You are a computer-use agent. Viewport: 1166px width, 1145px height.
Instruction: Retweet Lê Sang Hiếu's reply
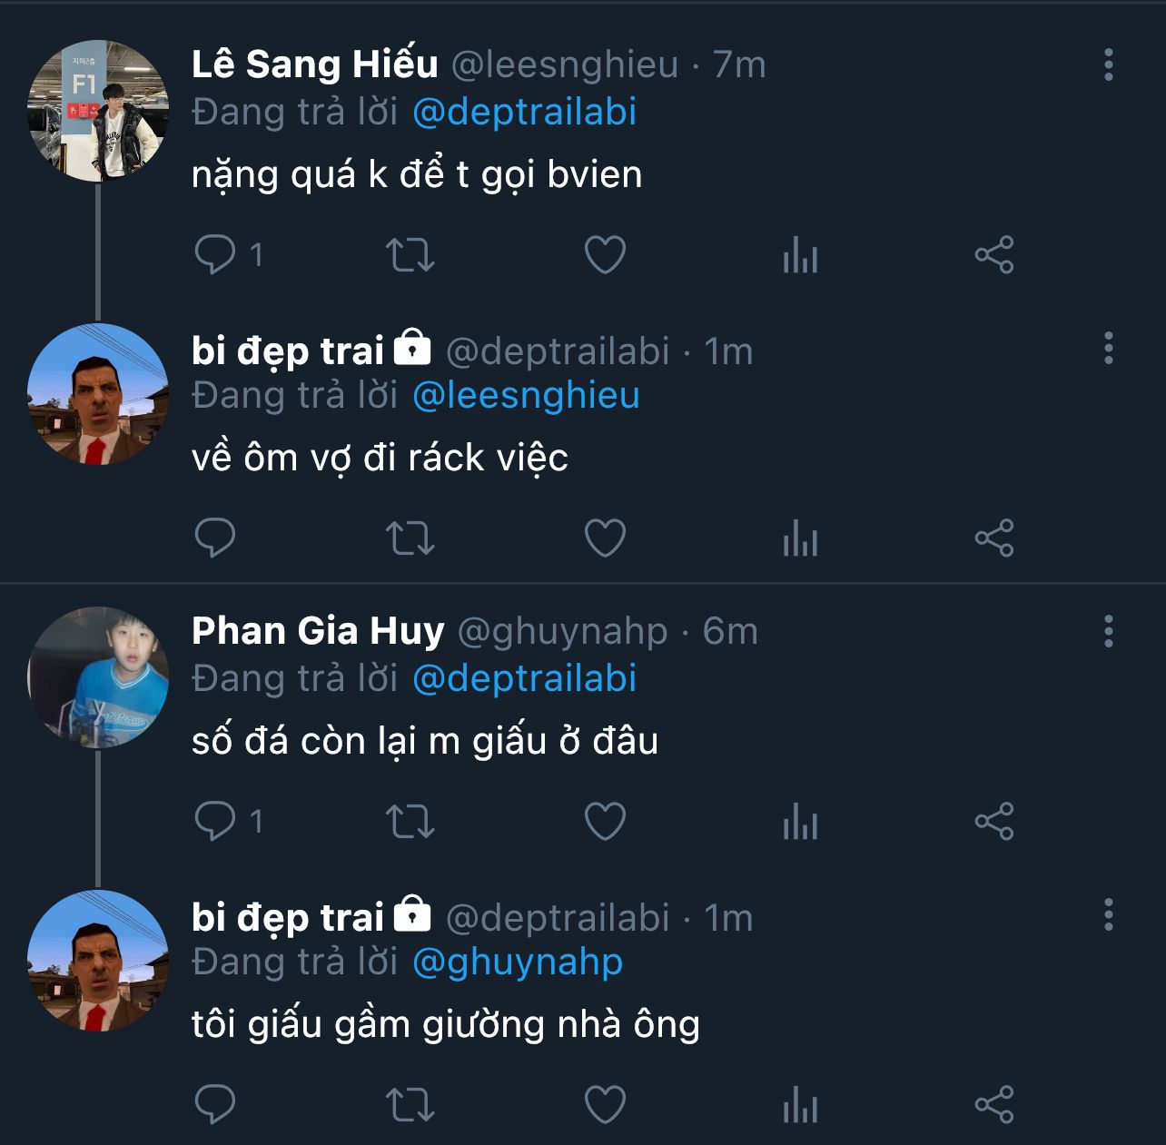410,255
